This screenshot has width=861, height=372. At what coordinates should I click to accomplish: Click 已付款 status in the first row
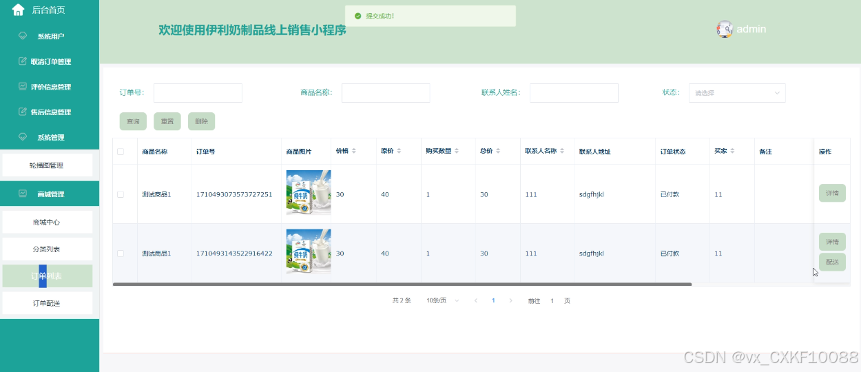coord(670,194)
